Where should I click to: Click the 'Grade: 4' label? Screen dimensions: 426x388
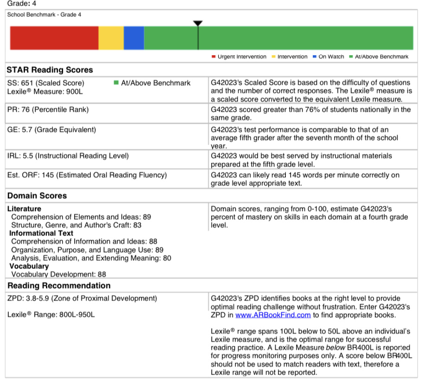[21, 4]
